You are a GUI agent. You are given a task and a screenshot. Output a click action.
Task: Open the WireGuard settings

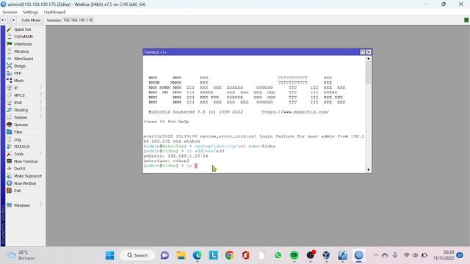coord(23,59)
